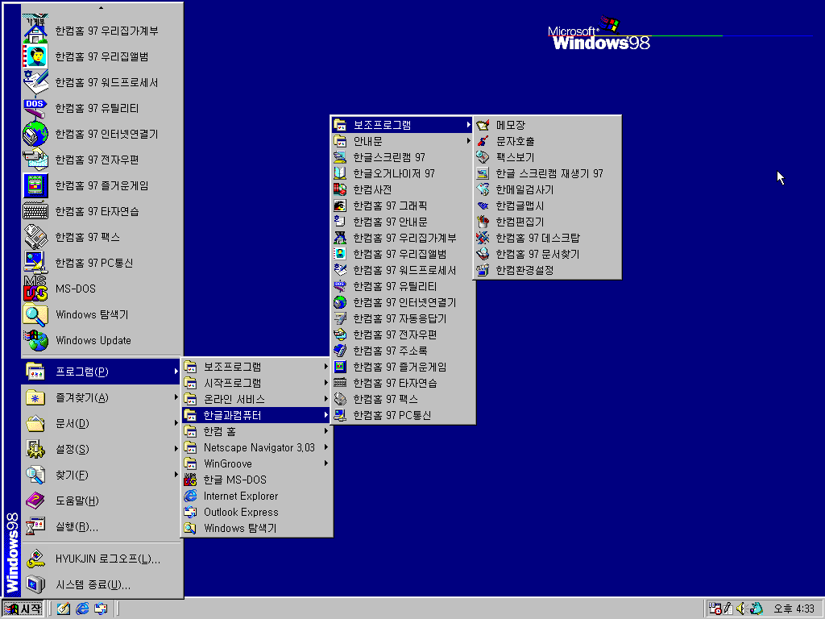
Task: Open Windows 탐색기 in Start menu top list
Action: (102, 314)
